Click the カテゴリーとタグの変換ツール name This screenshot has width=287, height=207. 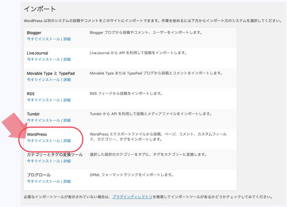click(55, 155)
